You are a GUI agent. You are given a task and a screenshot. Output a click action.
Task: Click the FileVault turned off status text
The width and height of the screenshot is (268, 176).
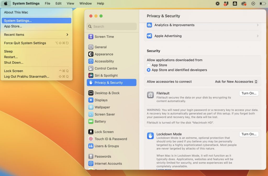(180, 123)
